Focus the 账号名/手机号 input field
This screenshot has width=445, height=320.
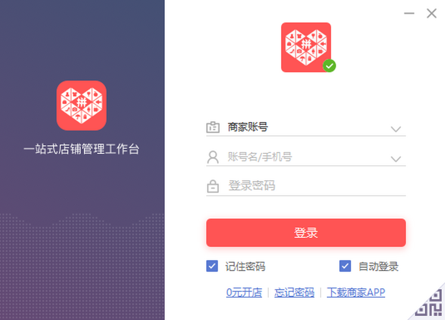coord(306,157)
